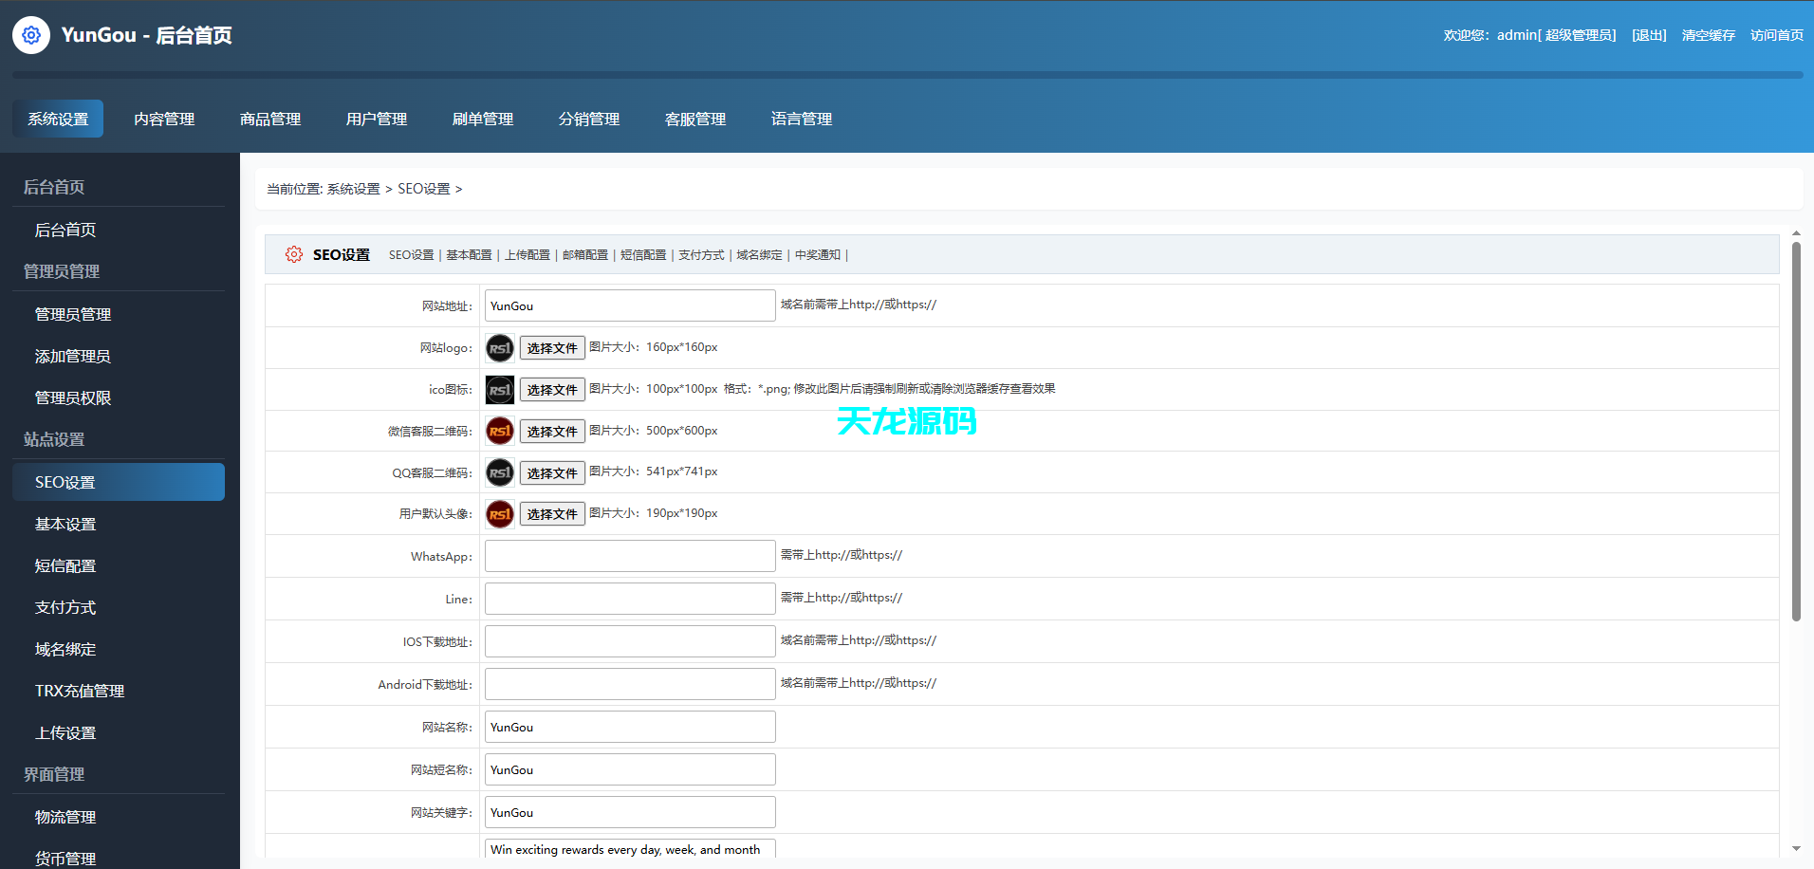
Task: Open the 域名绑定 configuration tab
Action: (x=760, y=254)
